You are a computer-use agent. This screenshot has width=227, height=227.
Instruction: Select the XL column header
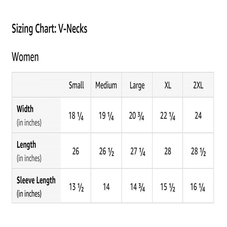pyautogui.click(x=168, y=85)
